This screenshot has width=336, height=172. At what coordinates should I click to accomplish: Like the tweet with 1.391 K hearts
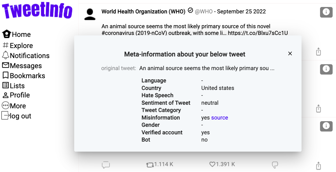(213, 164)
